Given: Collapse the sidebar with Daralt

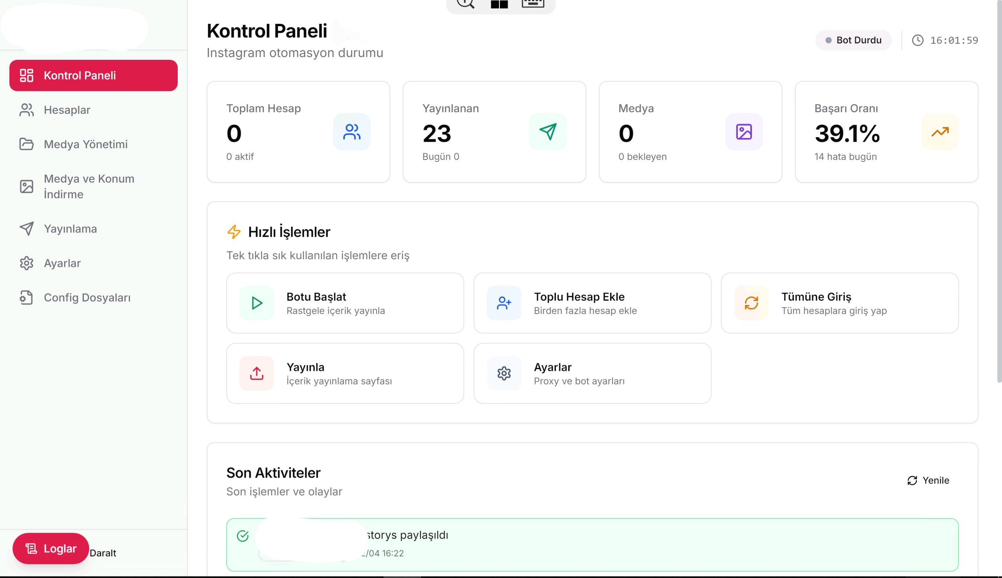Looking at the screenshot, I should [103, 553].
